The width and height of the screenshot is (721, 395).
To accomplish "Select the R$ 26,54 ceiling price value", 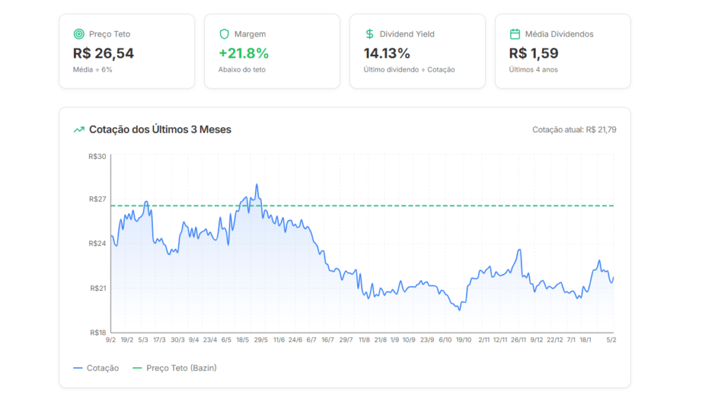I will coord(104,53).
